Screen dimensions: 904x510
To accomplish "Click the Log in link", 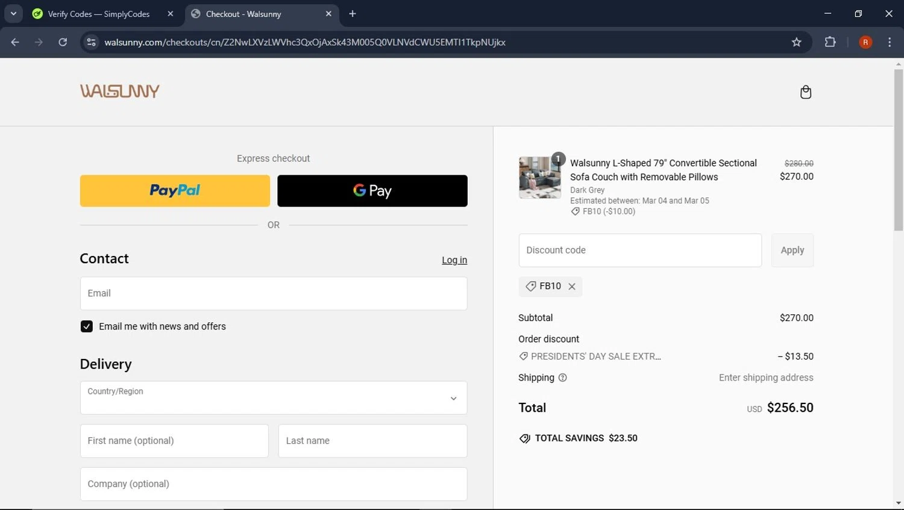I will coord(454,260).
